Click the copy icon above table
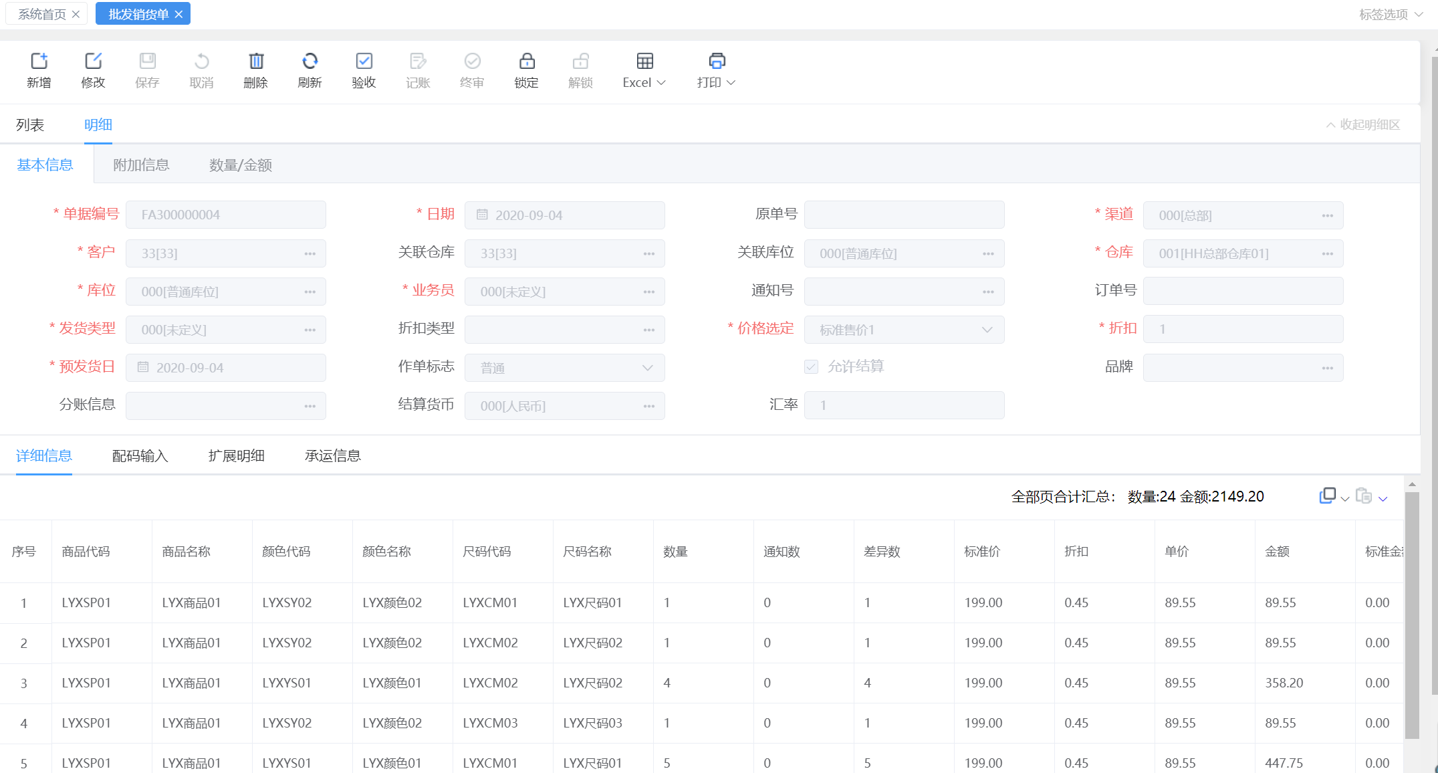This screenshot has width=1438, height=773. (x=1327, y=495)
